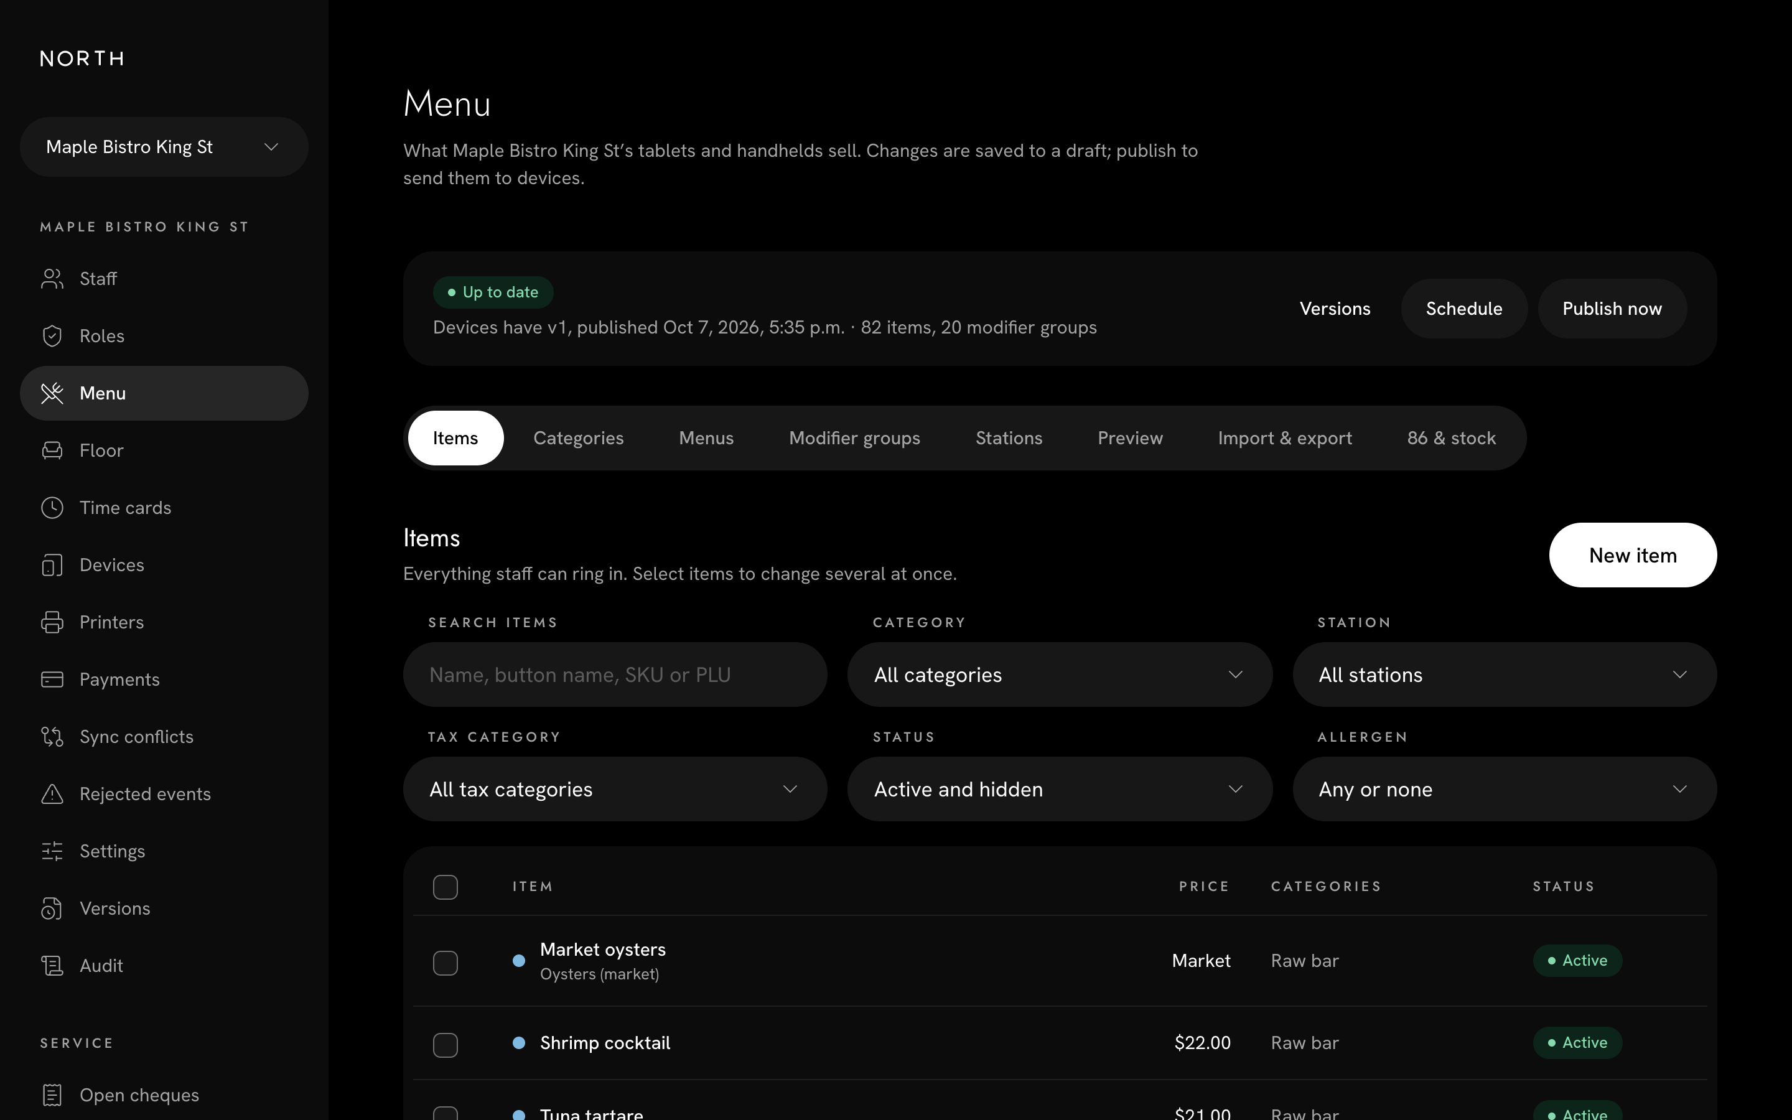
Task: Click the Time cards clock icon
Action: (x=52, y=507)
